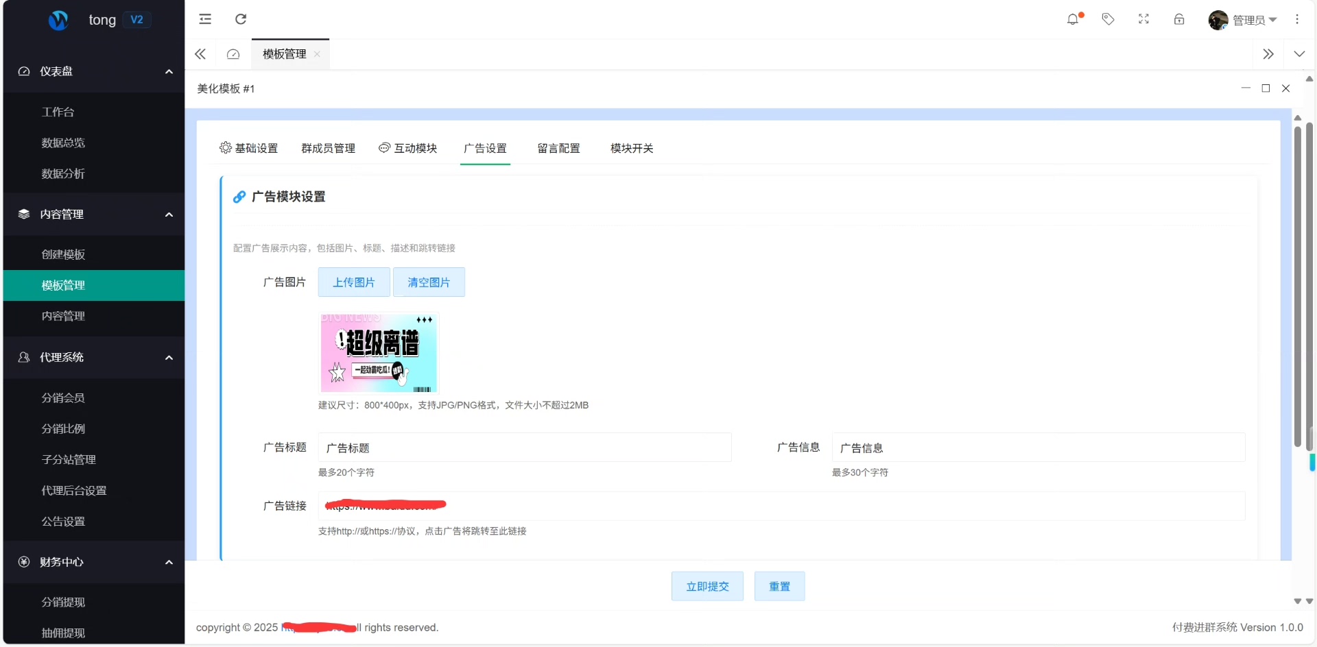Click the tag icon in header

tap(1108, 19)
